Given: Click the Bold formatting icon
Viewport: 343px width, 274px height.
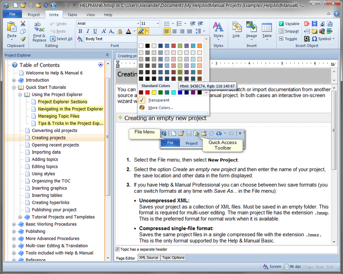Looking at the screenshot, I should pyautogui.click(x=80, y=31).
